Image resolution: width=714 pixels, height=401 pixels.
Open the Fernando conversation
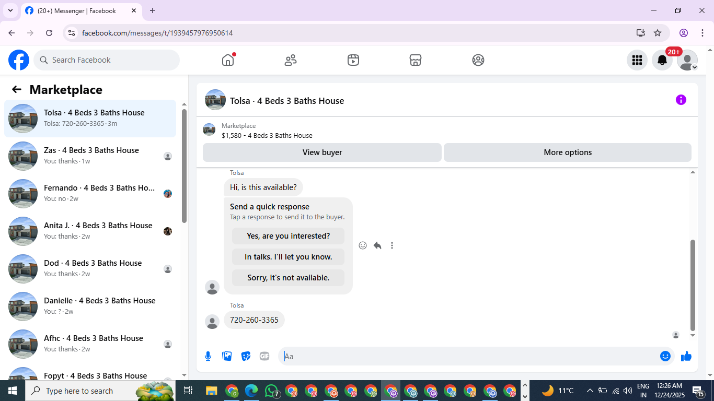pyautogui.click(x=90, y=194)
